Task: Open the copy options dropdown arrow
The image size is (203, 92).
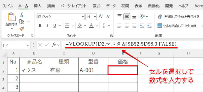Action: (28, 22)
